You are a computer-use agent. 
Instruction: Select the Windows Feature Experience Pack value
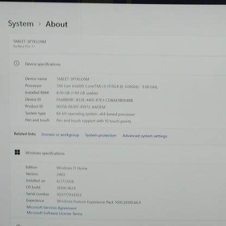[x=99, y=202]
